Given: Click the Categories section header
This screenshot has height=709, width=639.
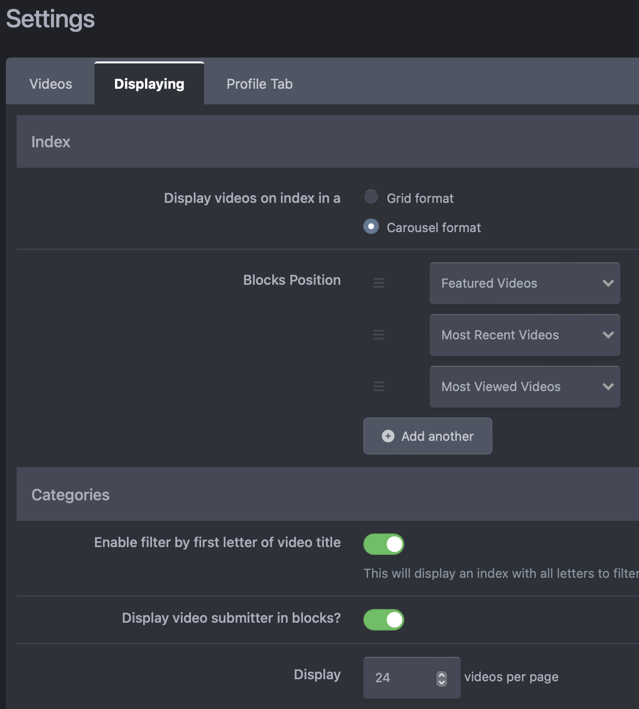Looking at the screenshot, I should point(328,494).
